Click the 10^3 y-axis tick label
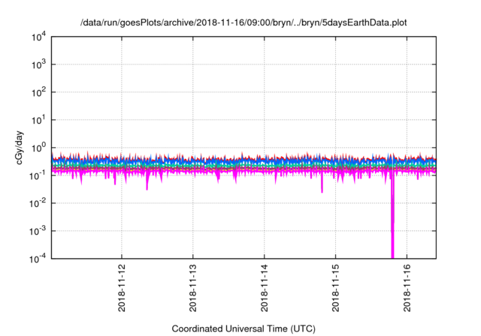The height and width of the screenshot is (336, 481). [x=38, y=64]
